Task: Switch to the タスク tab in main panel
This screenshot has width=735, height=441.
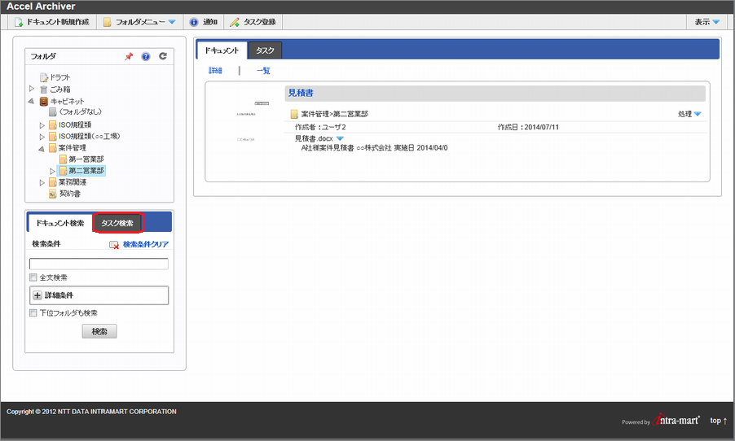Action: [x=265, y=50]
